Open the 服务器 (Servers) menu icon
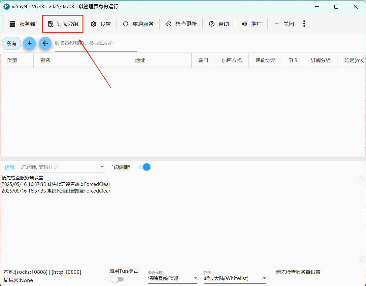The image size is (366, 286). pyautogui.click(x=13, y=23)
